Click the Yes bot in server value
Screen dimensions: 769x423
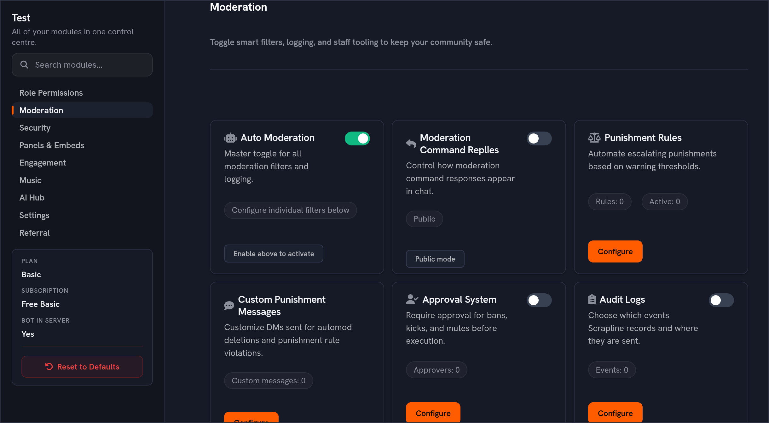(x=28, y=334)
